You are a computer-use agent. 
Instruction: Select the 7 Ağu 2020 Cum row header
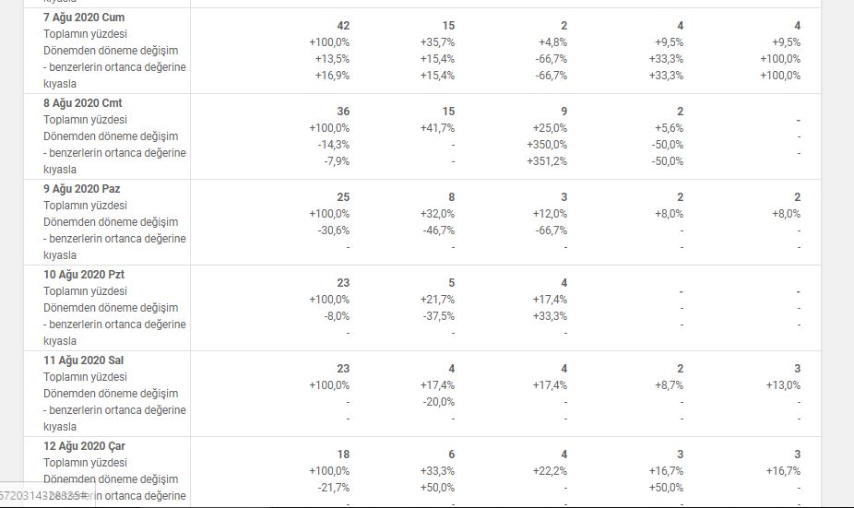(84, 18)
